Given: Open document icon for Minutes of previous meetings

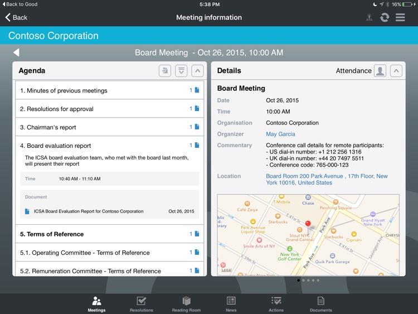Looking at the screenshot, I should (197, 90).
